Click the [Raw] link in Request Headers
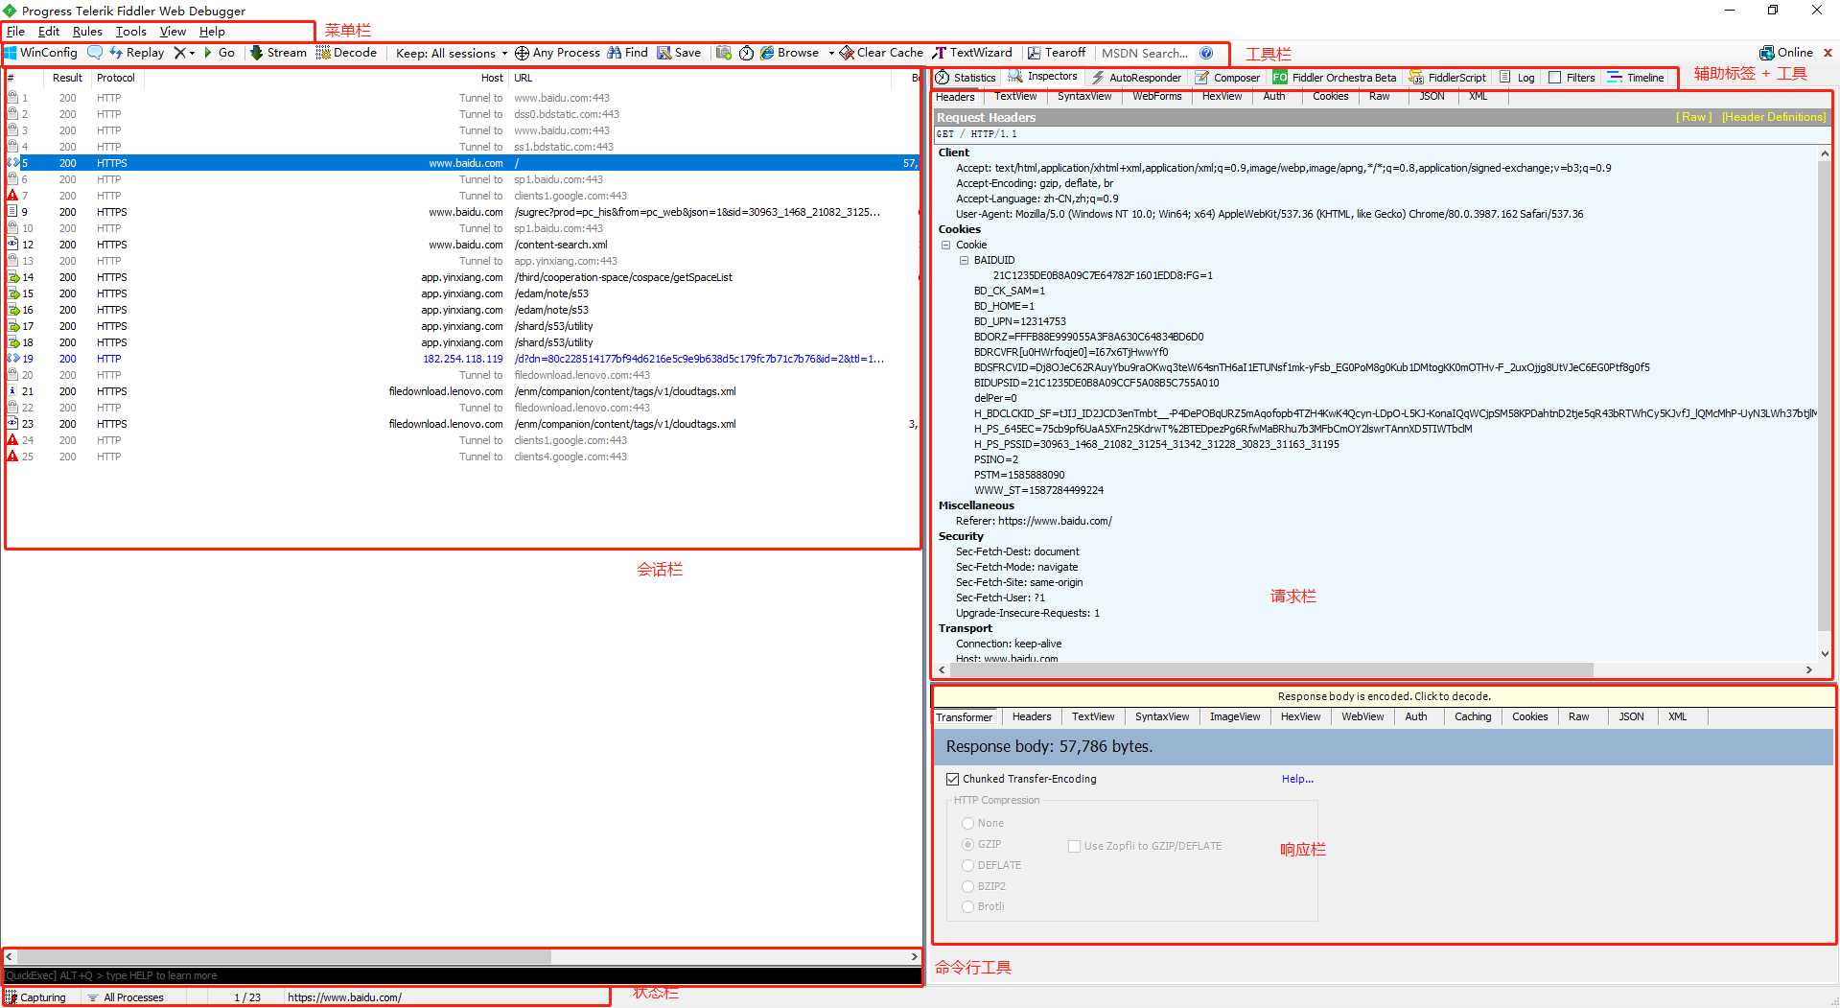The image size is (1840, 1008). (x=1693, y=117)
